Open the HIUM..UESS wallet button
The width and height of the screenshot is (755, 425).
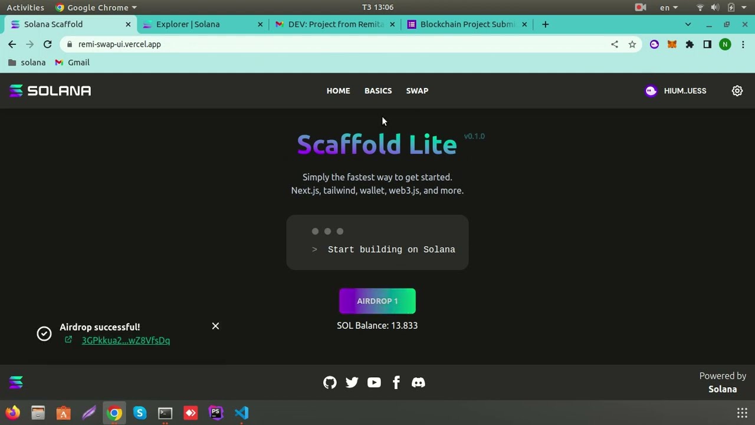pos(676,91)
